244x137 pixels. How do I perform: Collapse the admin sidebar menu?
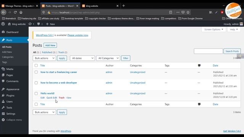(x=12, y=120)
